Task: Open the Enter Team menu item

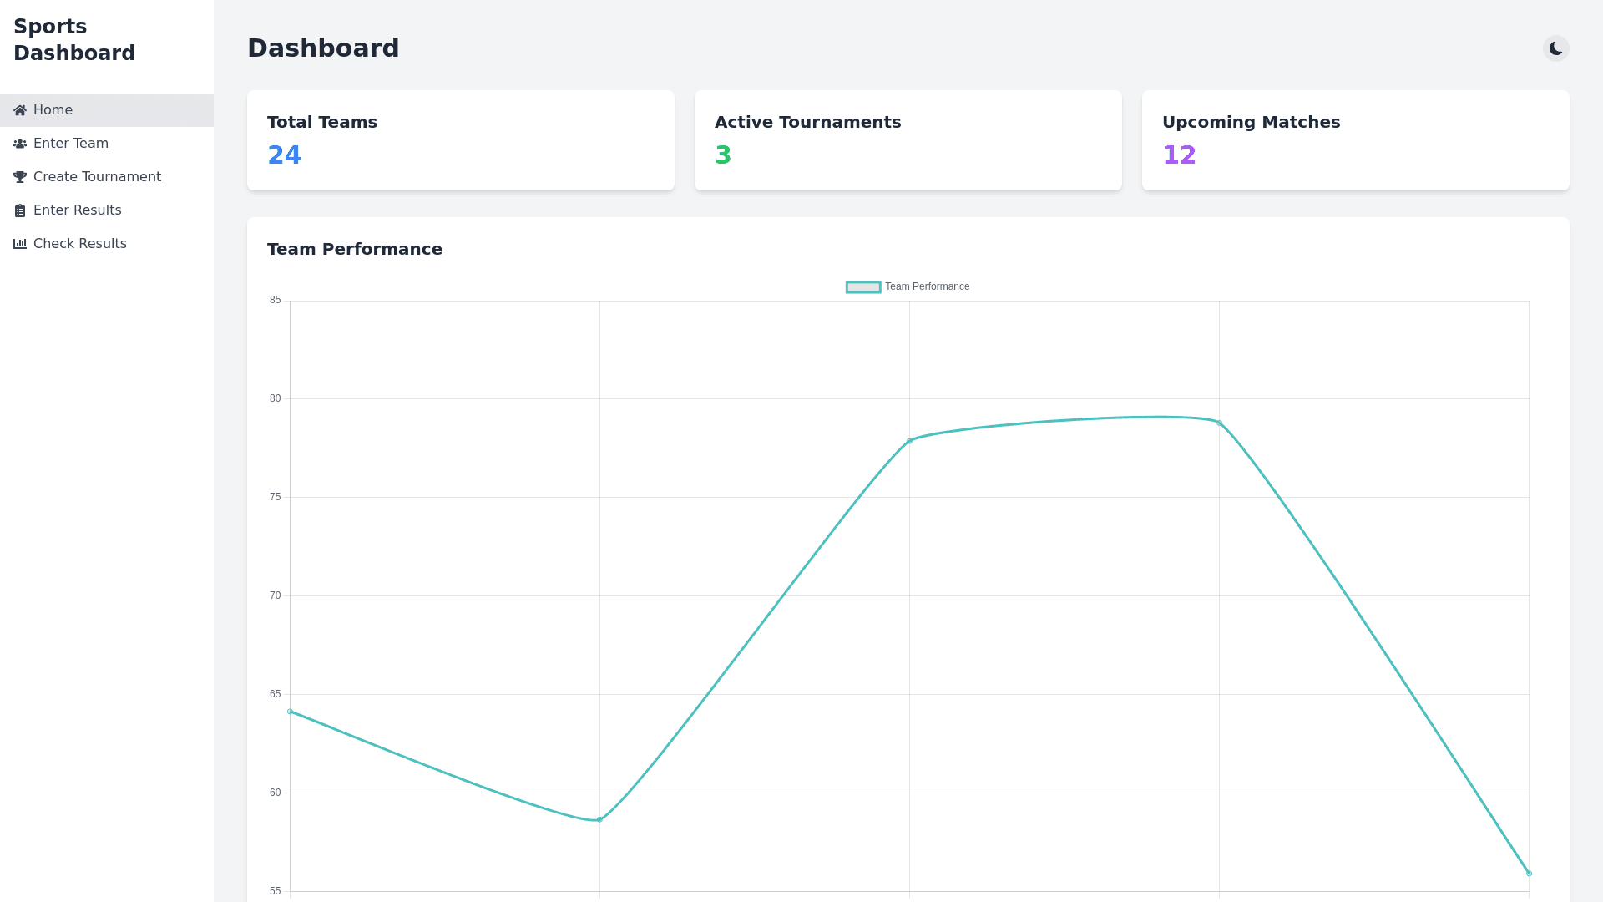Action: [x=71, y=144]
